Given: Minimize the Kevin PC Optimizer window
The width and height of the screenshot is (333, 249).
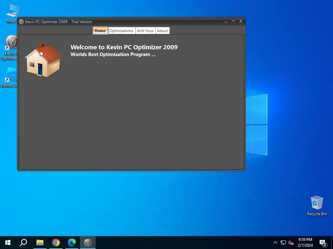Looking at the screenshot, I should tap(226, 21).
